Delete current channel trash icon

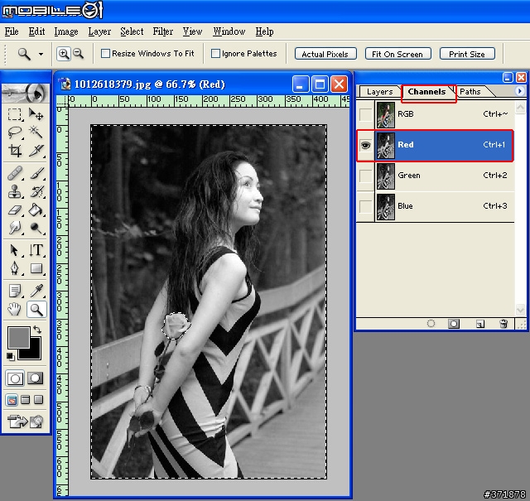503,324
